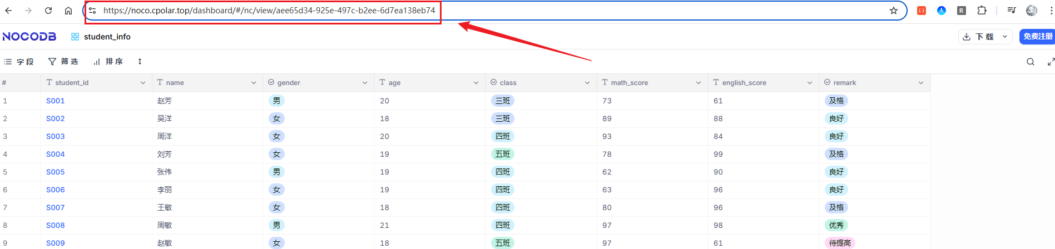Open the browser three-dot menu
The height and width of the screenshot is (249, 1055).
1051,11
